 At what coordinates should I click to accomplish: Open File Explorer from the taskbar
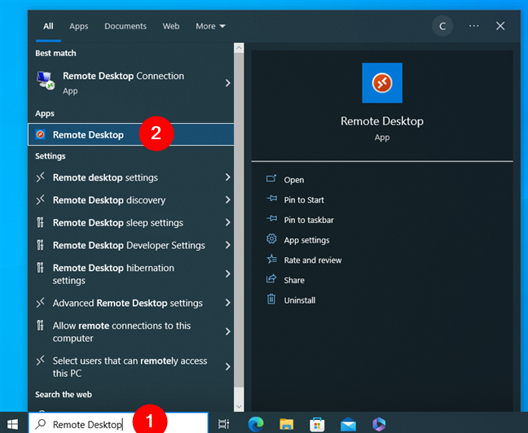tap(286, 424)
